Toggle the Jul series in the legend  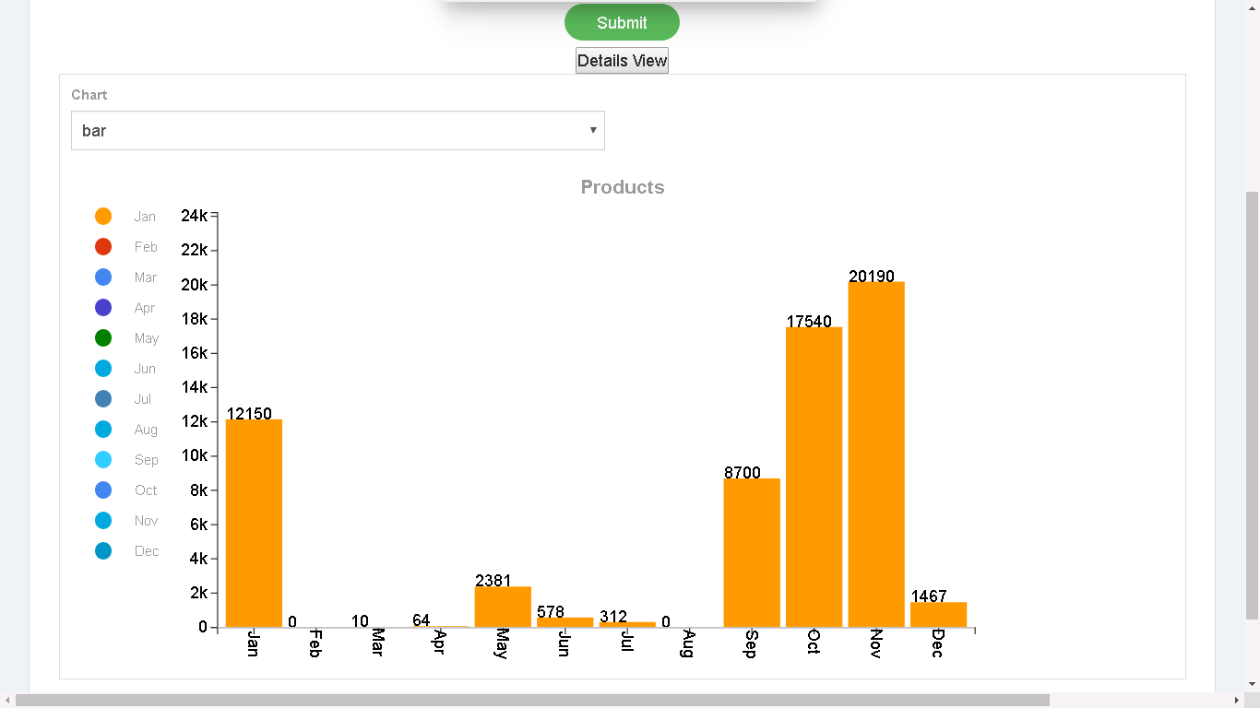(x=102, y=398)
